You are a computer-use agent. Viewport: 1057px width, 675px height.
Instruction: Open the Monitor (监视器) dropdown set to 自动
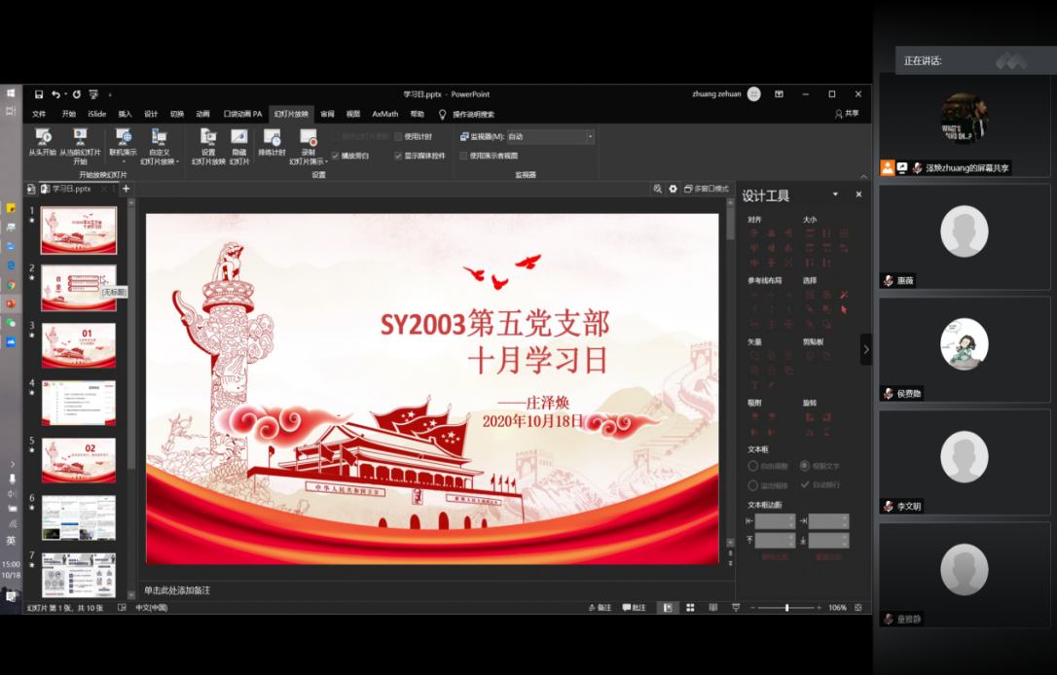pyautogui.click(x=590, y=137)
